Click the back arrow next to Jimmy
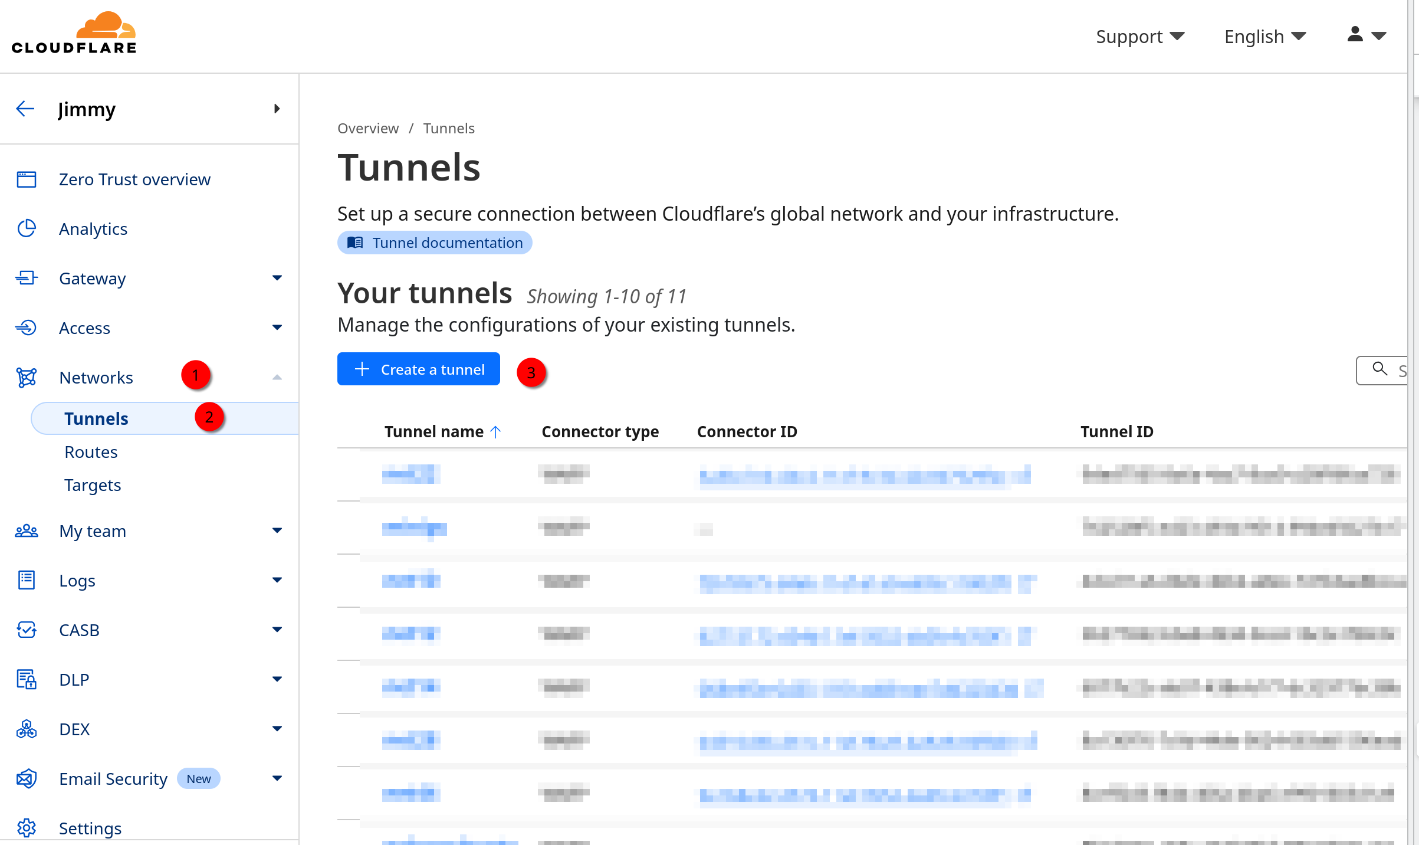The image size is (1419, 845). (x=25, y=109)
